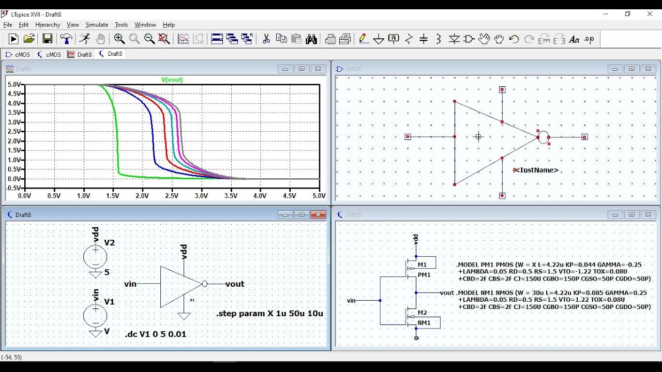Select the Capacitor tool
The image size is (662, 372).
[x=424, y=39]
